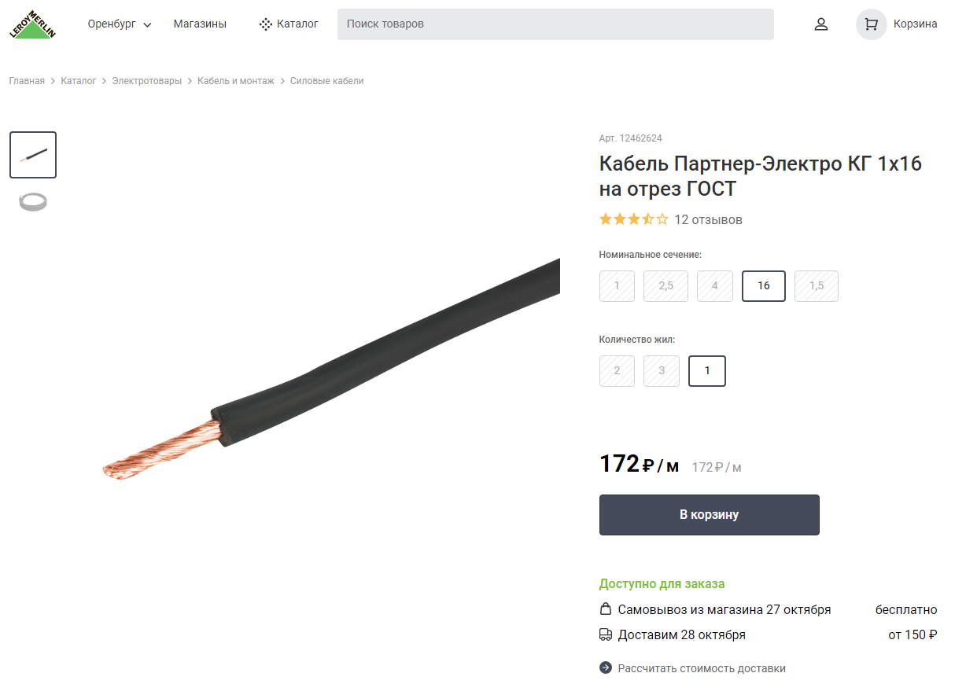Navigate to Силовые кабели breadcrumb
This screenshot has width=977, height=695.
click(326, 81)
